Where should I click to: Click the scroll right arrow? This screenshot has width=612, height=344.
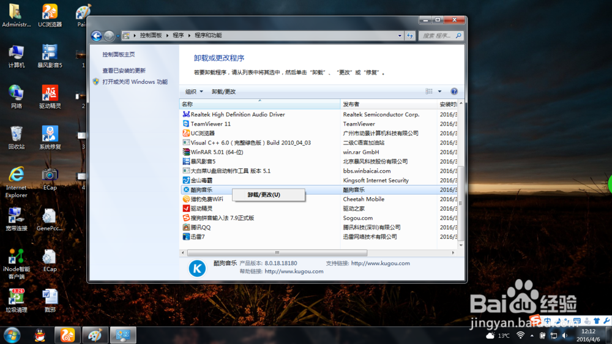coord(453,253)
